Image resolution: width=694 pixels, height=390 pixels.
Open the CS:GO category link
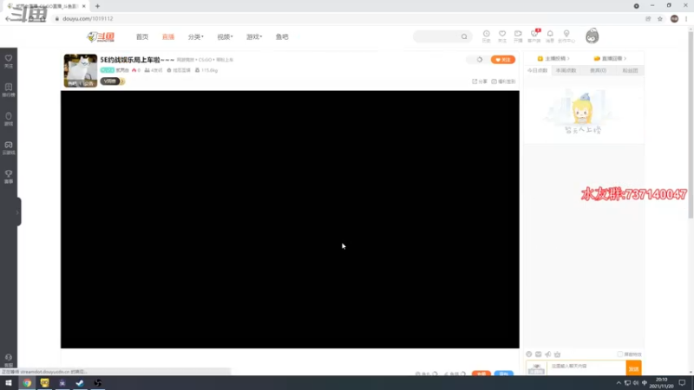205,60
